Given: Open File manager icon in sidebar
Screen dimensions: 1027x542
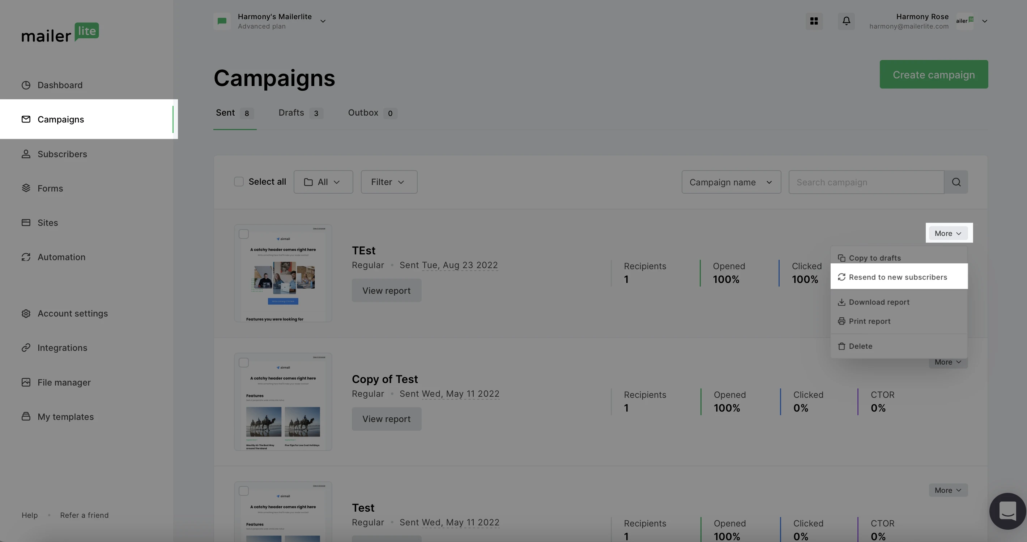Looking at the screenshot, I should click(26, 382).
